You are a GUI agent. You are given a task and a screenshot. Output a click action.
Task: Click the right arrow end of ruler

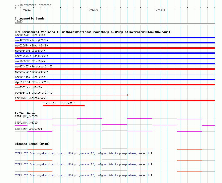[214, 8]
